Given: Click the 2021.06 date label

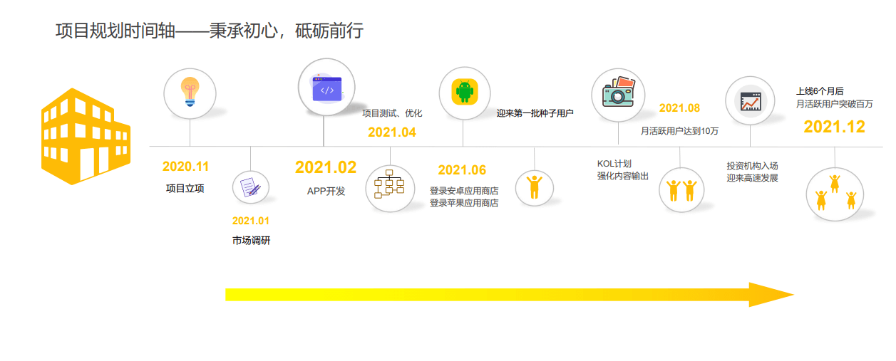Looking at the screenshot, I should (x=462, y=170).
